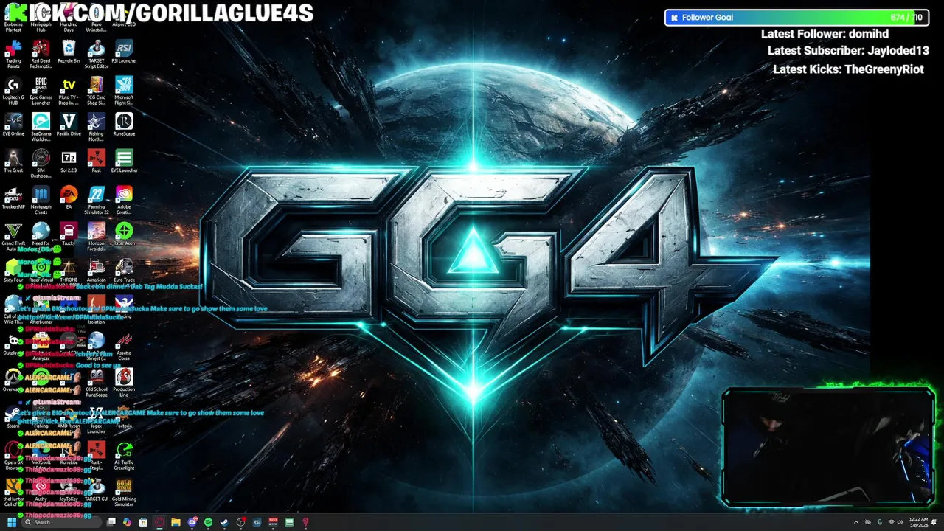Open The Crust game shortcut
The height and width of the screenshot is (531, 944).
pos(13,161)
